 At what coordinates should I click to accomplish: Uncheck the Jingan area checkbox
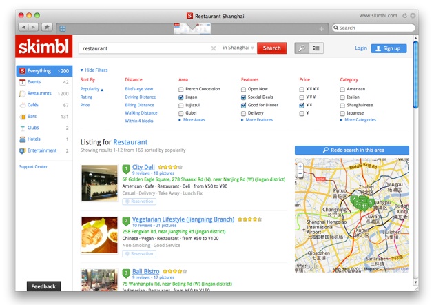180,97
